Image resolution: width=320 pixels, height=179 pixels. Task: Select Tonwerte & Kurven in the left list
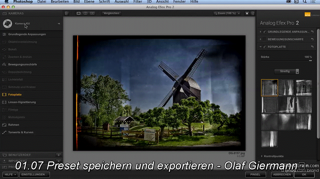point(31,132)
